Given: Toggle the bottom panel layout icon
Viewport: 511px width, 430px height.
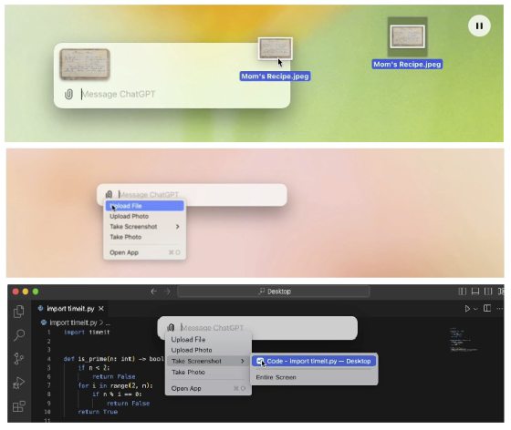Looking at the screenshot, I should 475,292.
